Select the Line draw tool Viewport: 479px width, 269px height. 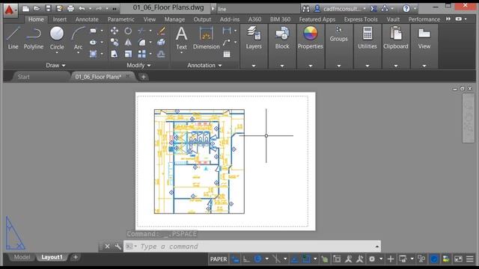point(13,38)
